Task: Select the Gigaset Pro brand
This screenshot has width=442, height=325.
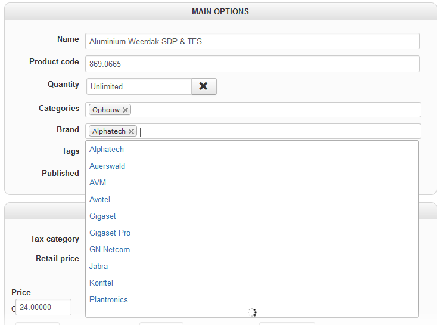Action: (x=110, y=233)
